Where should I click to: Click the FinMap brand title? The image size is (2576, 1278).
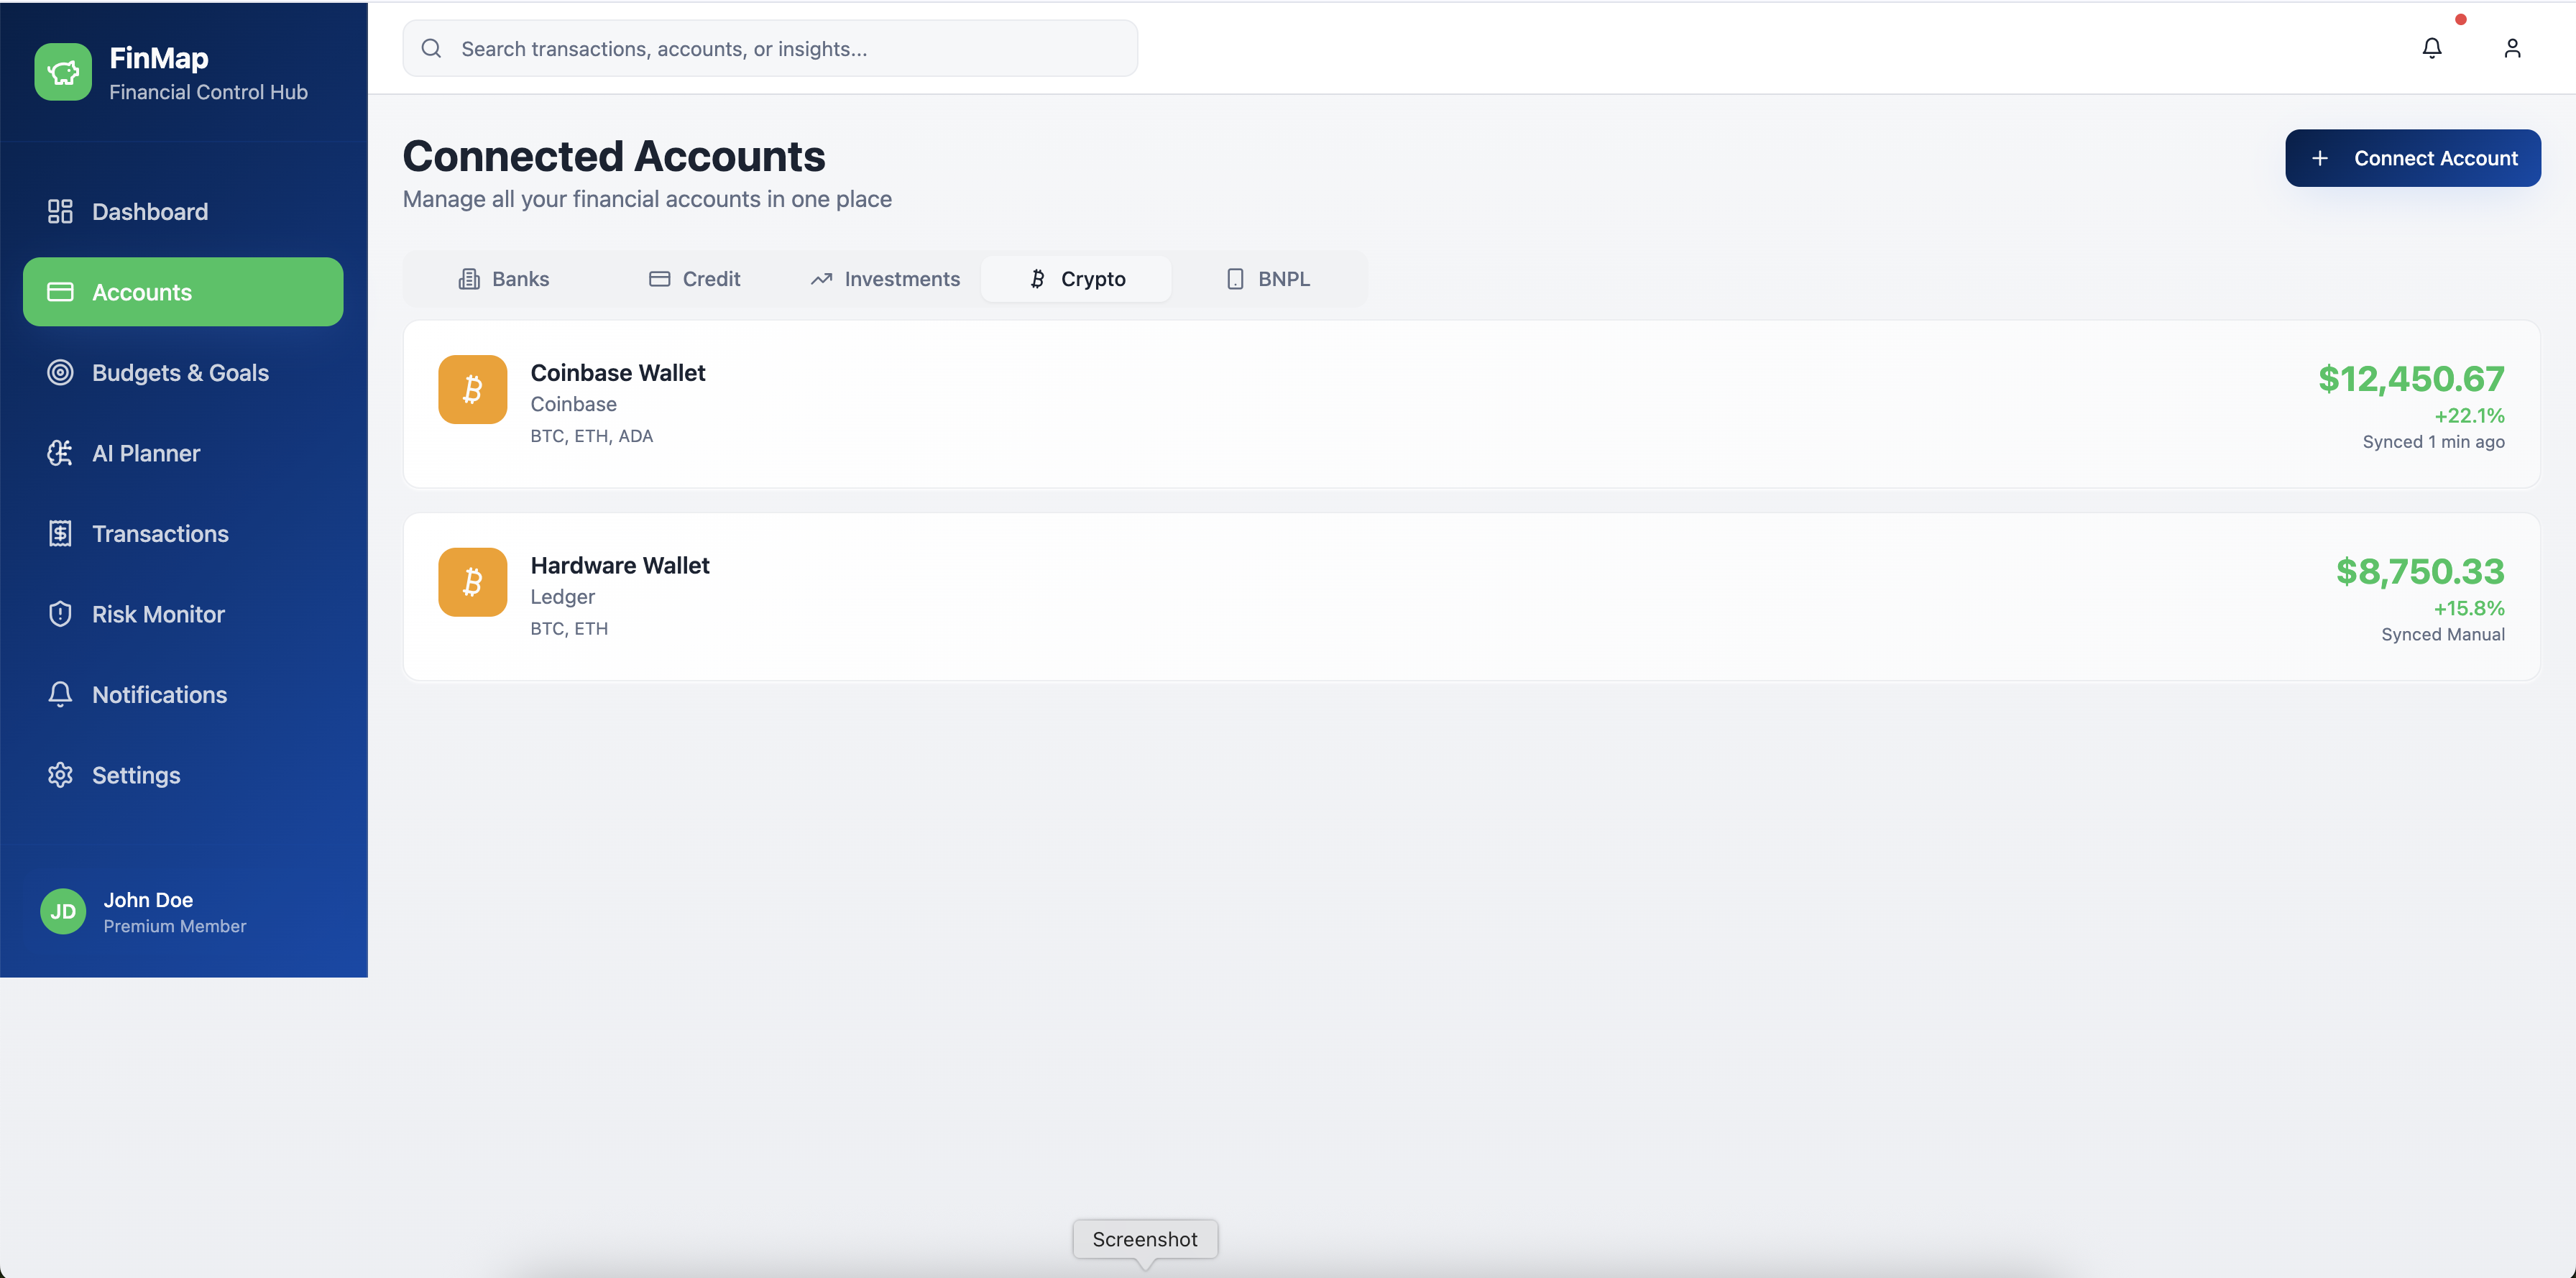point(159,58)
